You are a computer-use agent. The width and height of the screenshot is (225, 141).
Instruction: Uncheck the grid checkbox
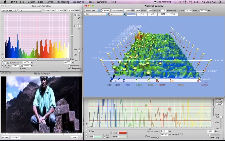[146, 136]
